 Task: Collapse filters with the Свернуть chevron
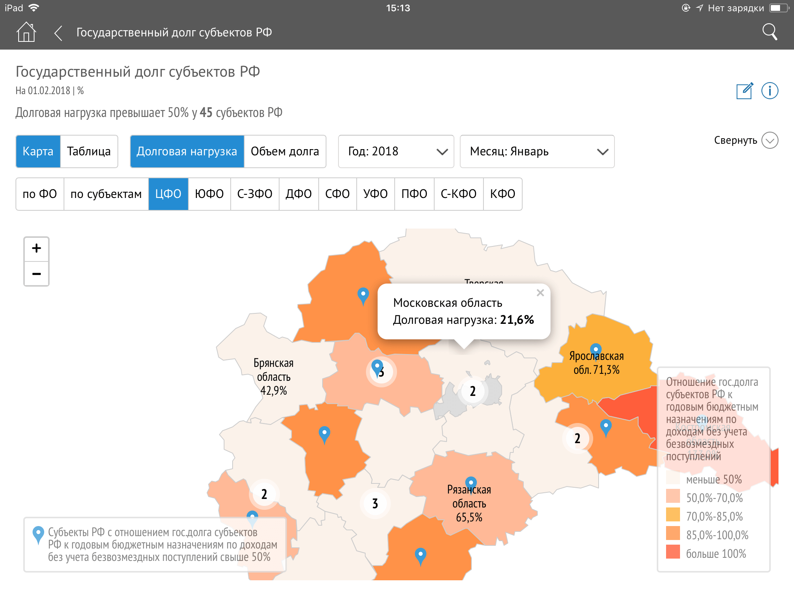(x=770, y=140)
